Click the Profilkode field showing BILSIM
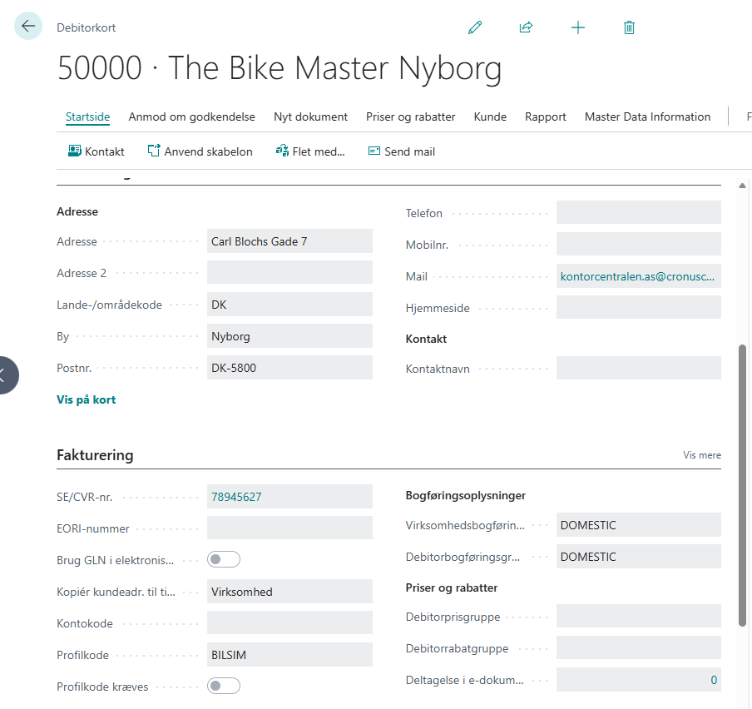Viewport: 752px width, 709px height. [289, 655]
